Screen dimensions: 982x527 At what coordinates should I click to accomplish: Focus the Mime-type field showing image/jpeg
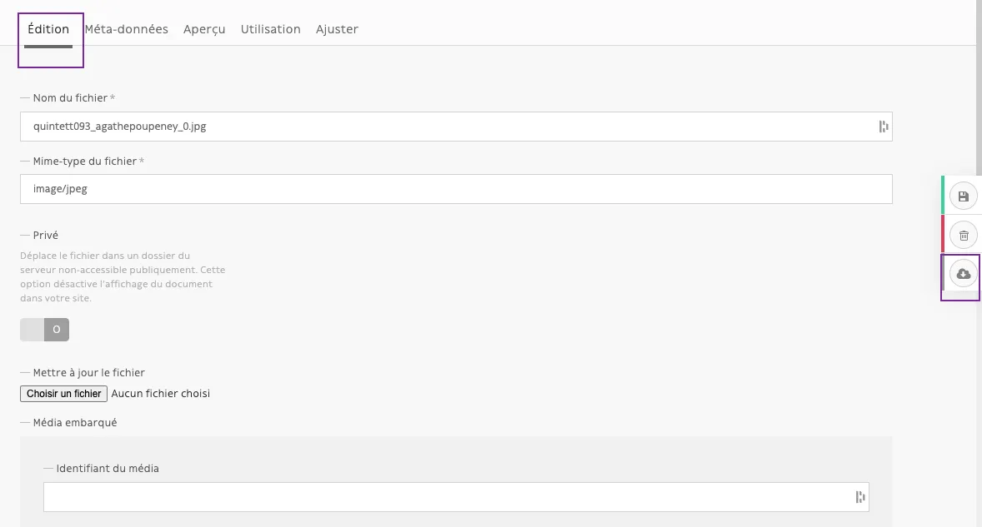456,189
